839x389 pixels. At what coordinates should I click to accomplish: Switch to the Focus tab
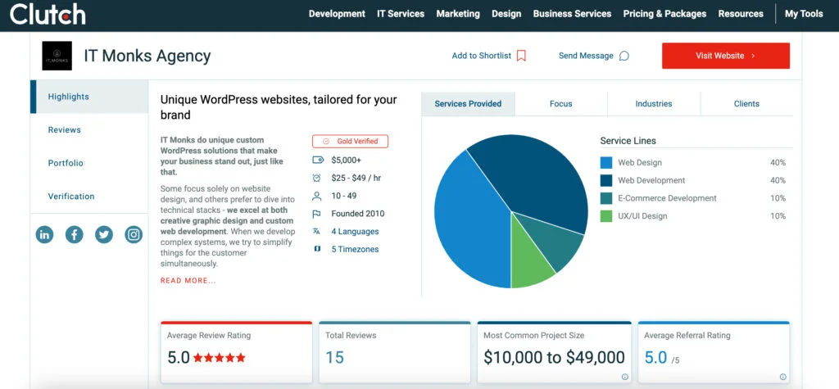click(x=560, y=104)
